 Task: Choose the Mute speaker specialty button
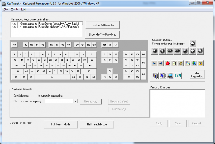(200, 51)
